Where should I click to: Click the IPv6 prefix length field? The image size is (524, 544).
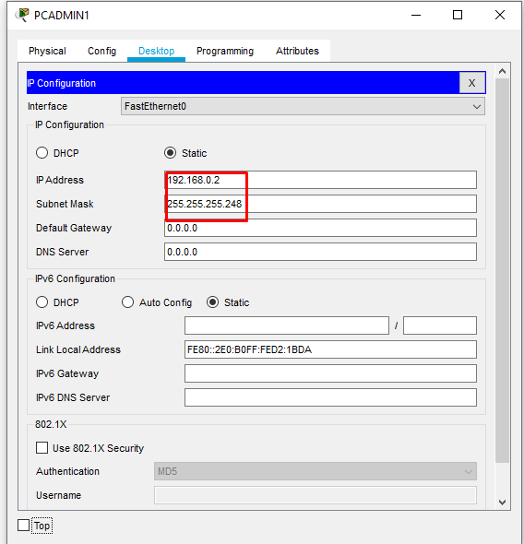point(440,325)
